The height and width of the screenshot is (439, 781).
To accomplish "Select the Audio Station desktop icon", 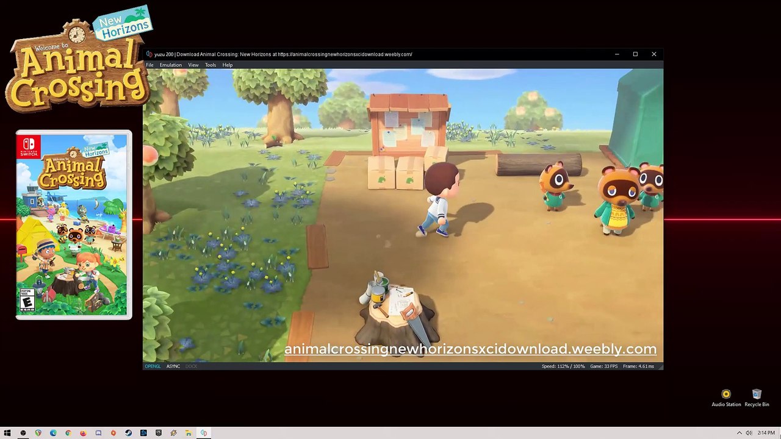I will click(726, 398).
